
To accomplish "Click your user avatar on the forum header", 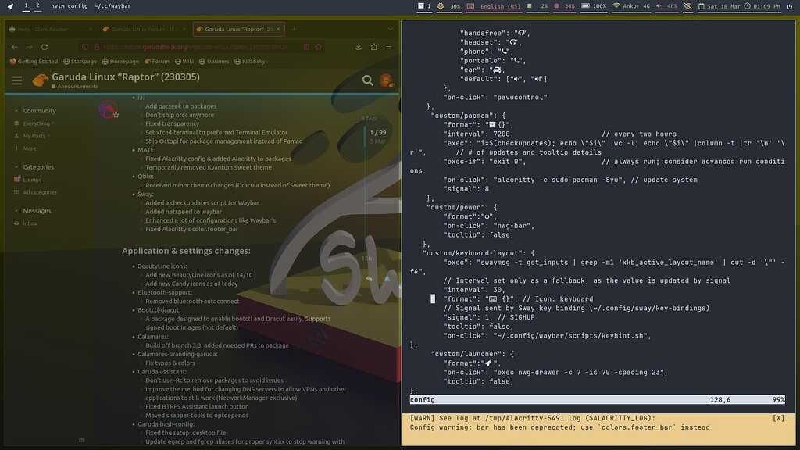I will [x=386, y=80].
